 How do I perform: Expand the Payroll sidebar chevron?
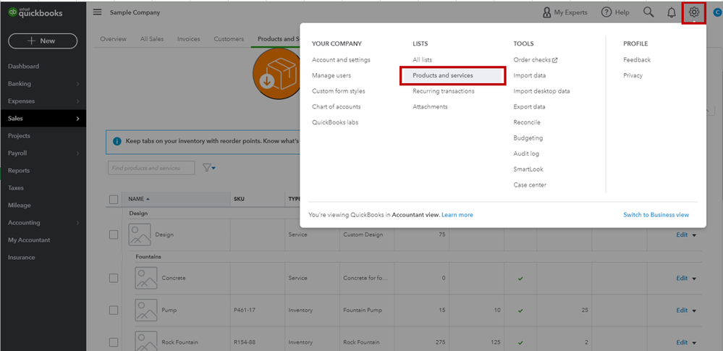[77, 153]
